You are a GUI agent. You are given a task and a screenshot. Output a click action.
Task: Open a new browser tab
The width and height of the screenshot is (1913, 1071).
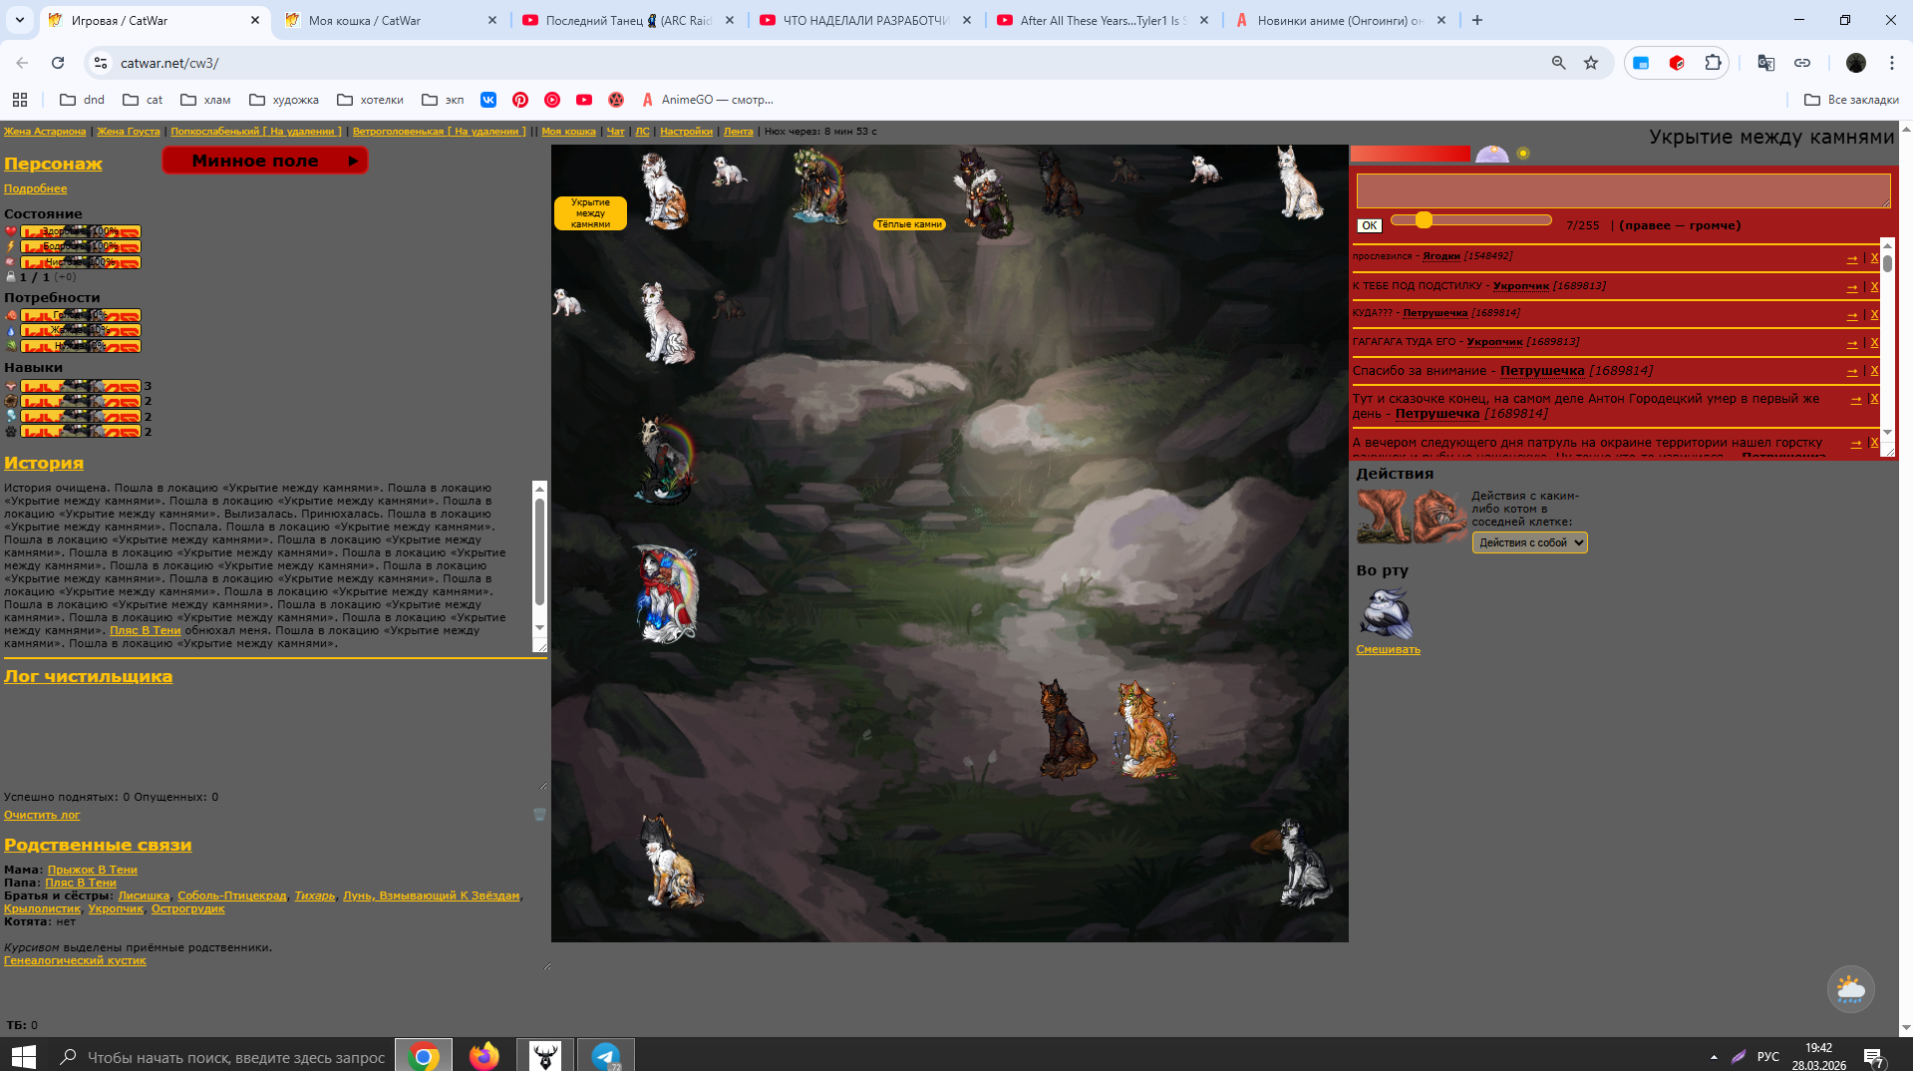point(1477,20)
